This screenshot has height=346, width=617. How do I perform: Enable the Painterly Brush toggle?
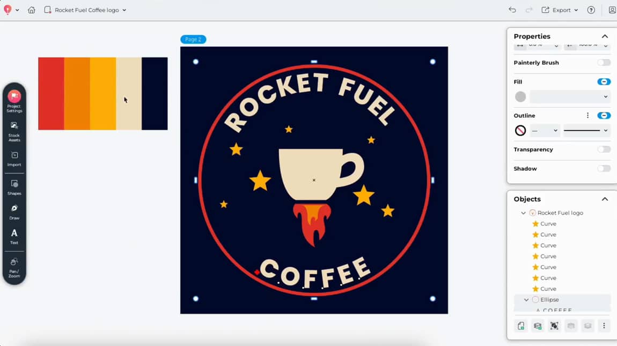(604, 63)
